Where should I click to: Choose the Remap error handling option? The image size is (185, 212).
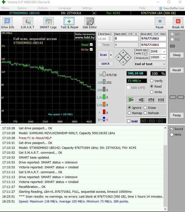pos(130,113)
